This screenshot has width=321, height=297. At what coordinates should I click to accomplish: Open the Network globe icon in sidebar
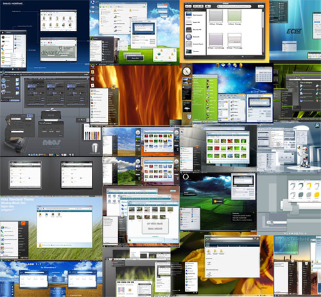[189, 37]
